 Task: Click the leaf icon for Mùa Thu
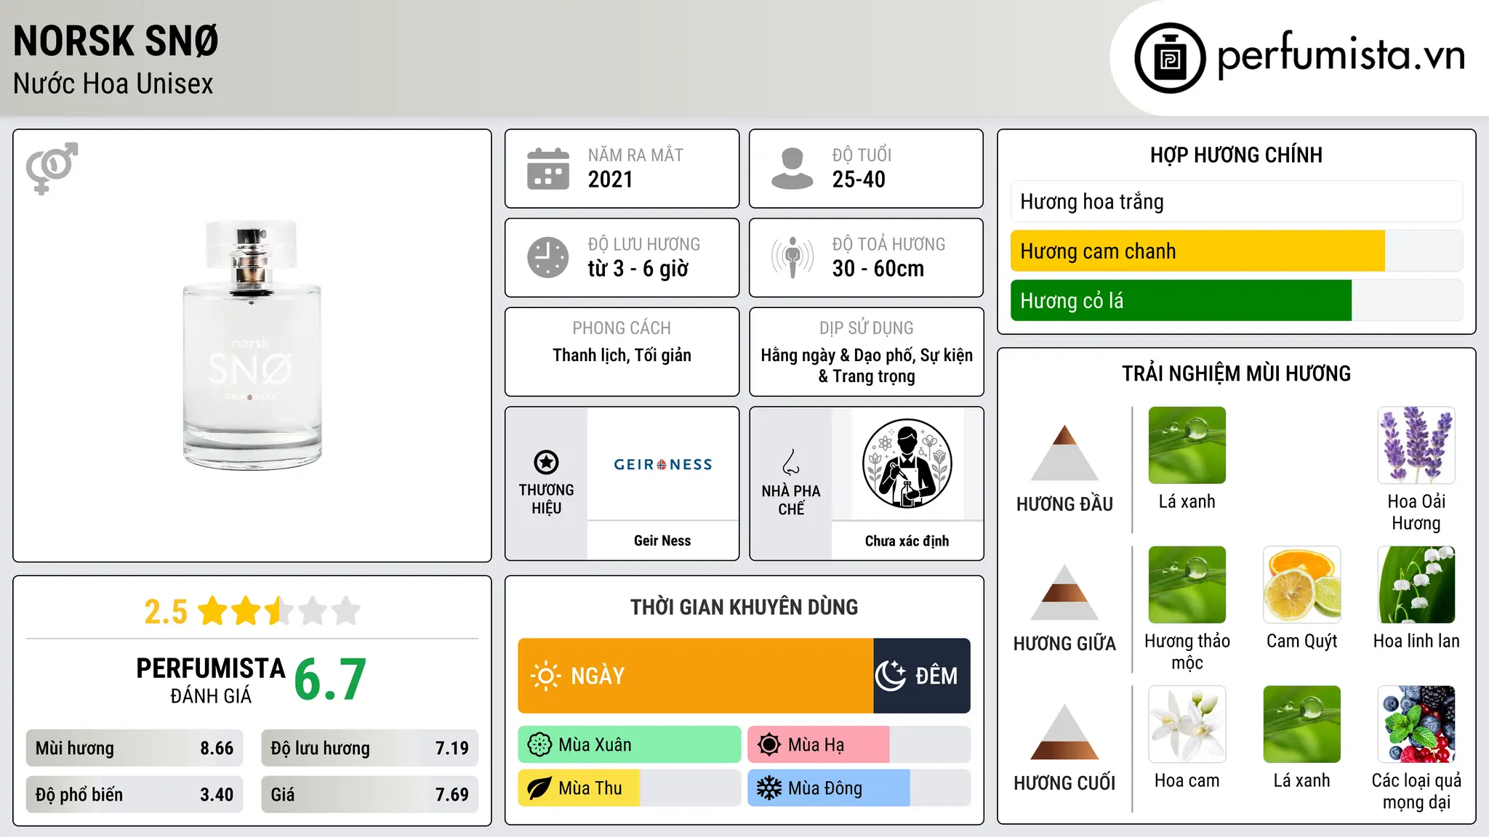pyautogui.click(x=539, y=788)
